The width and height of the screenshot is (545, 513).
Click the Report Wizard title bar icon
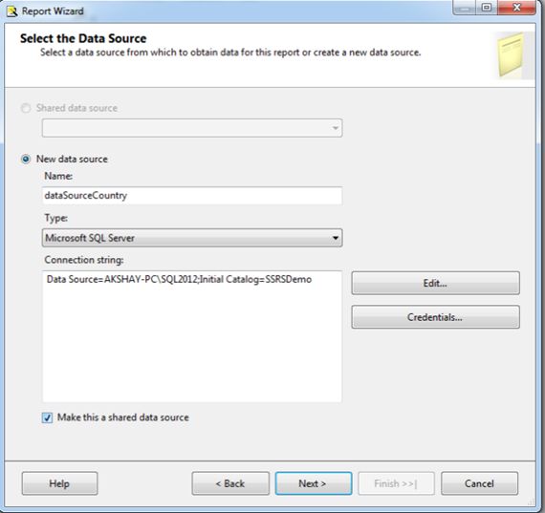pos(12,11)
